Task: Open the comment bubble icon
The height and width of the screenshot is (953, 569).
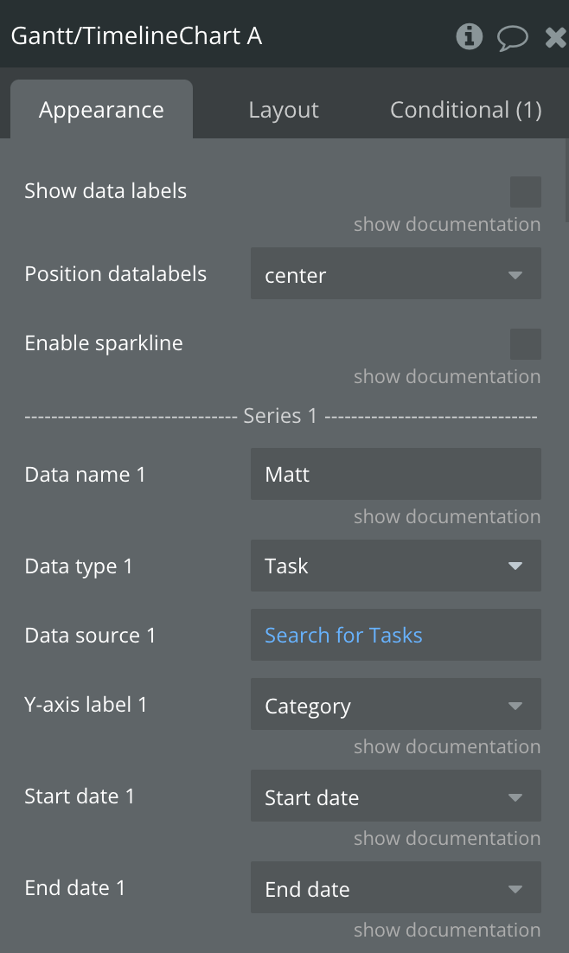Action: [512, 37]
